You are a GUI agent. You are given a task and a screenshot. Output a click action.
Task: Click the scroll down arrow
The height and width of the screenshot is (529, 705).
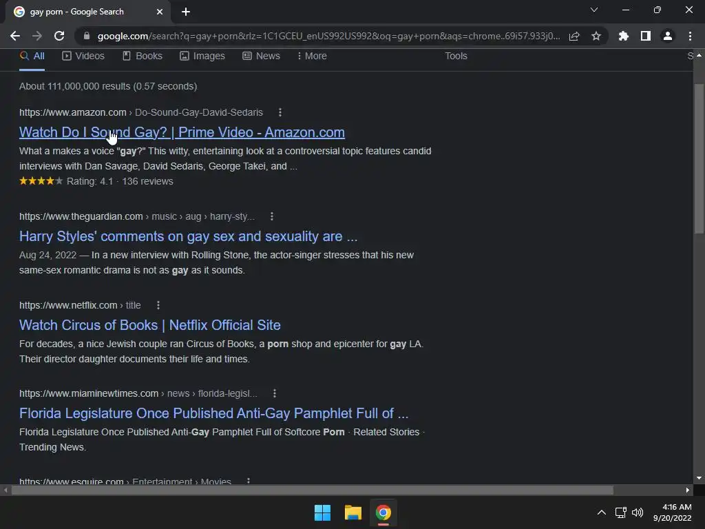tap(699, 478)
